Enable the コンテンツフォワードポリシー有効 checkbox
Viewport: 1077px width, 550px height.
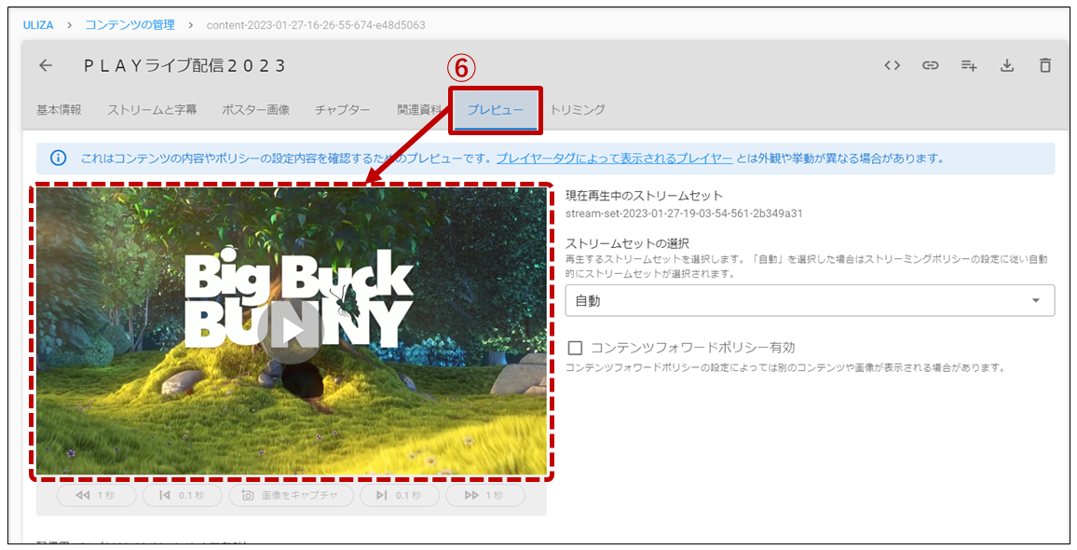[575, 348]
